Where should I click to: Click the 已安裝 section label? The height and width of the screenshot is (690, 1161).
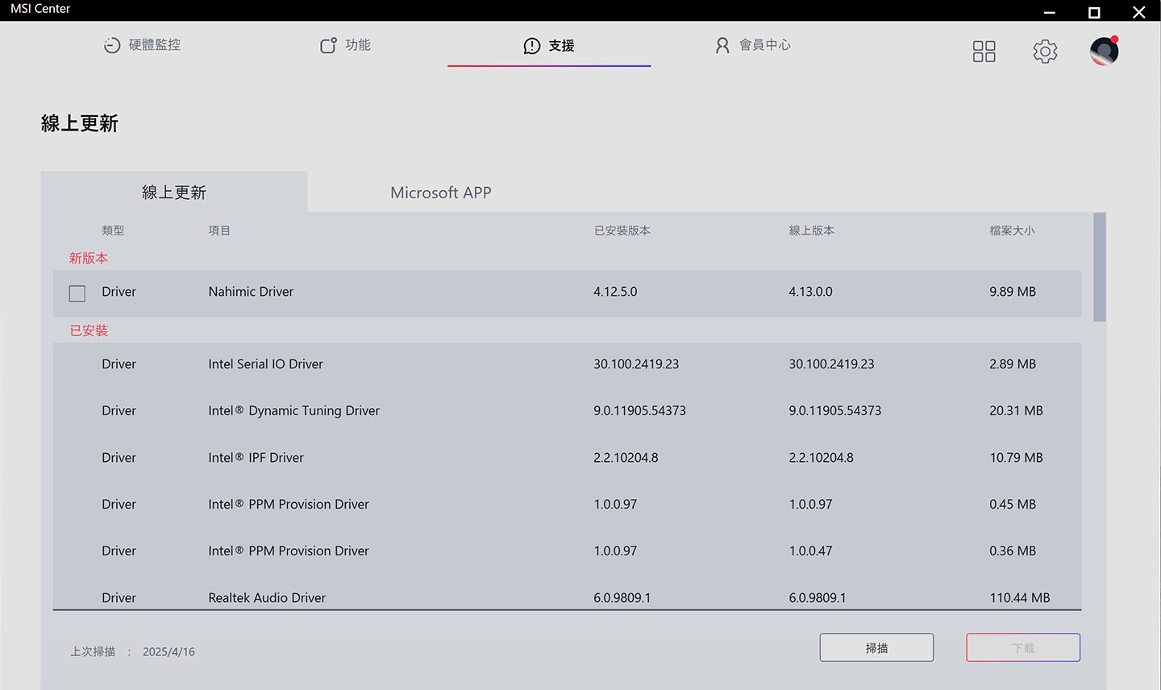(89, 330)
